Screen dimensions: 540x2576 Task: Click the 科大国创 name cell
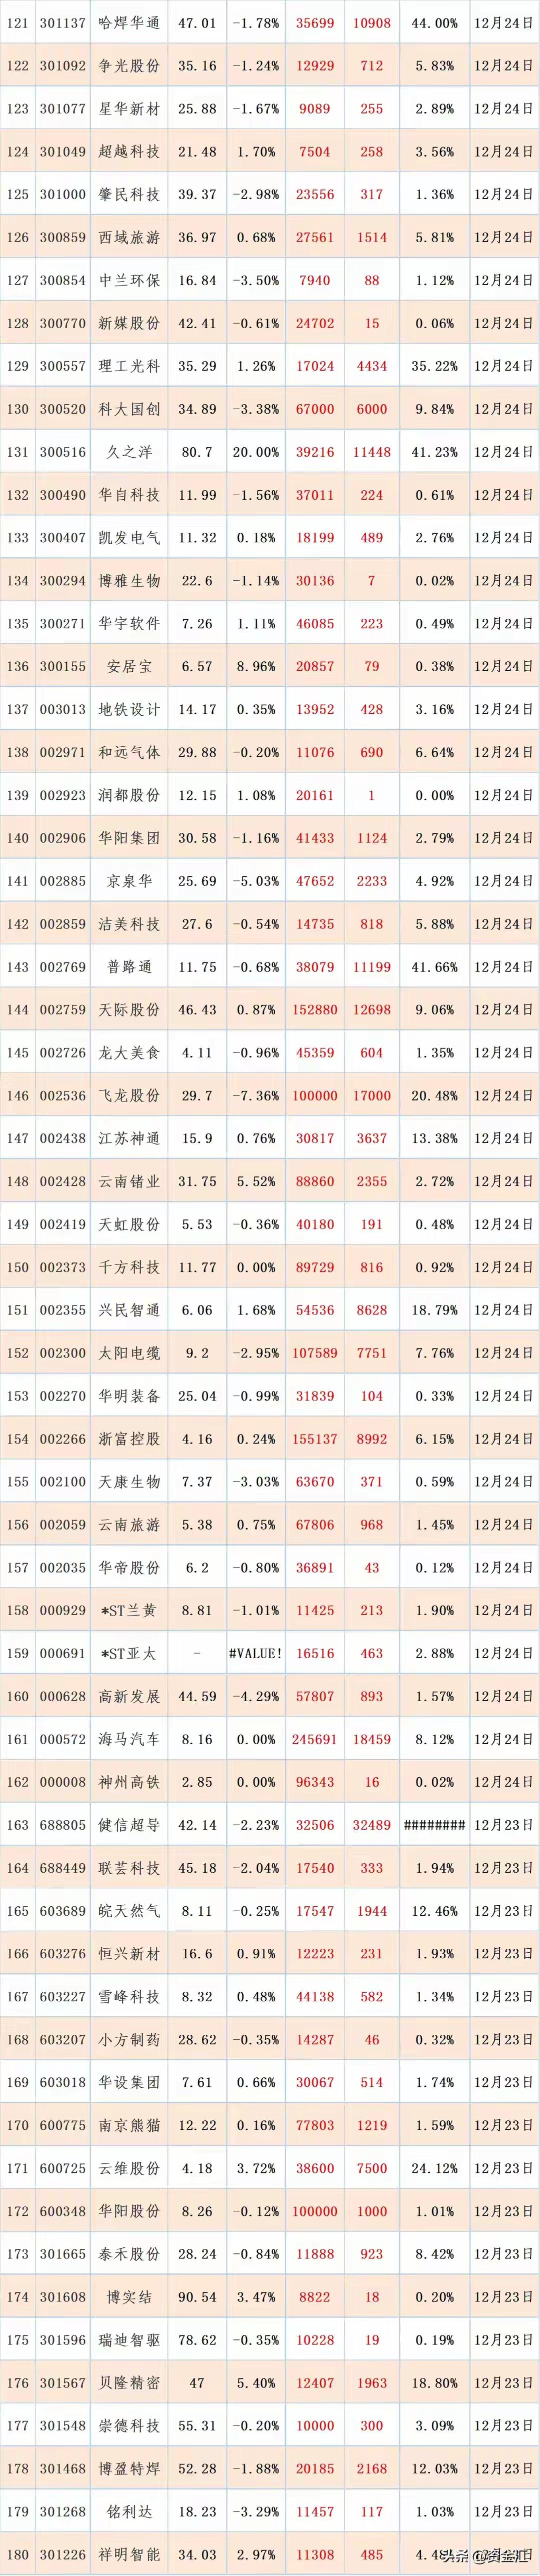tap(129, 409)
